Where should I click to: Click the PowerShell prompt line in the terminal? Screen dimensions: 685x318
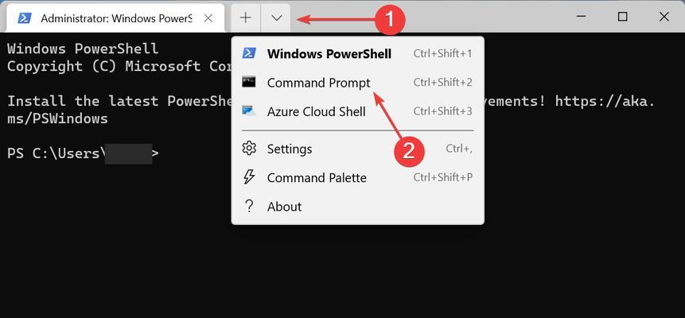click(x=83, y=153)
